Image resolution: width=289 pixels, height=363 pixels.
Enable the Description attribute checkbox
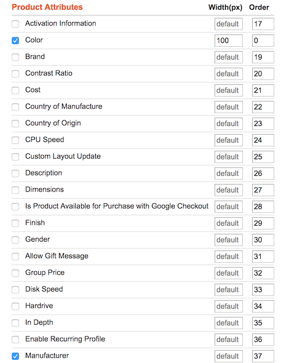point(15,174)
